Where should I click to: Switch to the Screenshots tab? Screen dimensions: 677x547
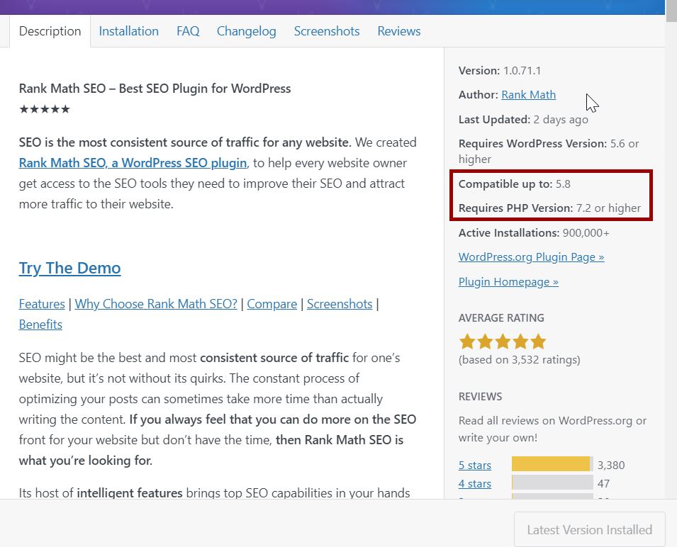[x=326, y=31]
